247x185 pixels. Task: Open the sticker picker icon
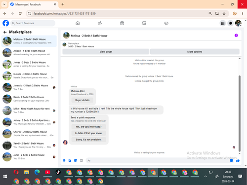click(76, 160)
